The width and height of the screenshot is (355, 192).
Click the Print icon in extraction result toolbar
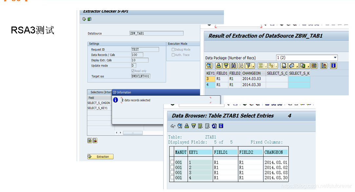point(284,66)
